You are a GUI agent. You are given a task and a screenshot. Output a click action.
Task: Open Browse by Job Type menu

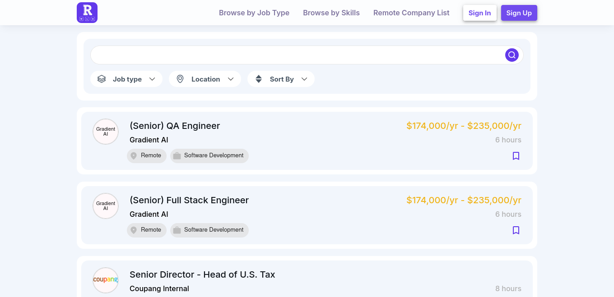254,13
